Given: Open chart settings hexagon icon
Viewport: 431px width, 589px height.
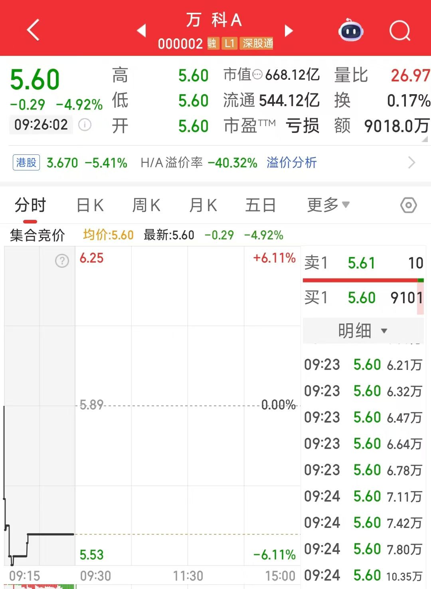Looking at the screenshot, I should click(408, 206).
